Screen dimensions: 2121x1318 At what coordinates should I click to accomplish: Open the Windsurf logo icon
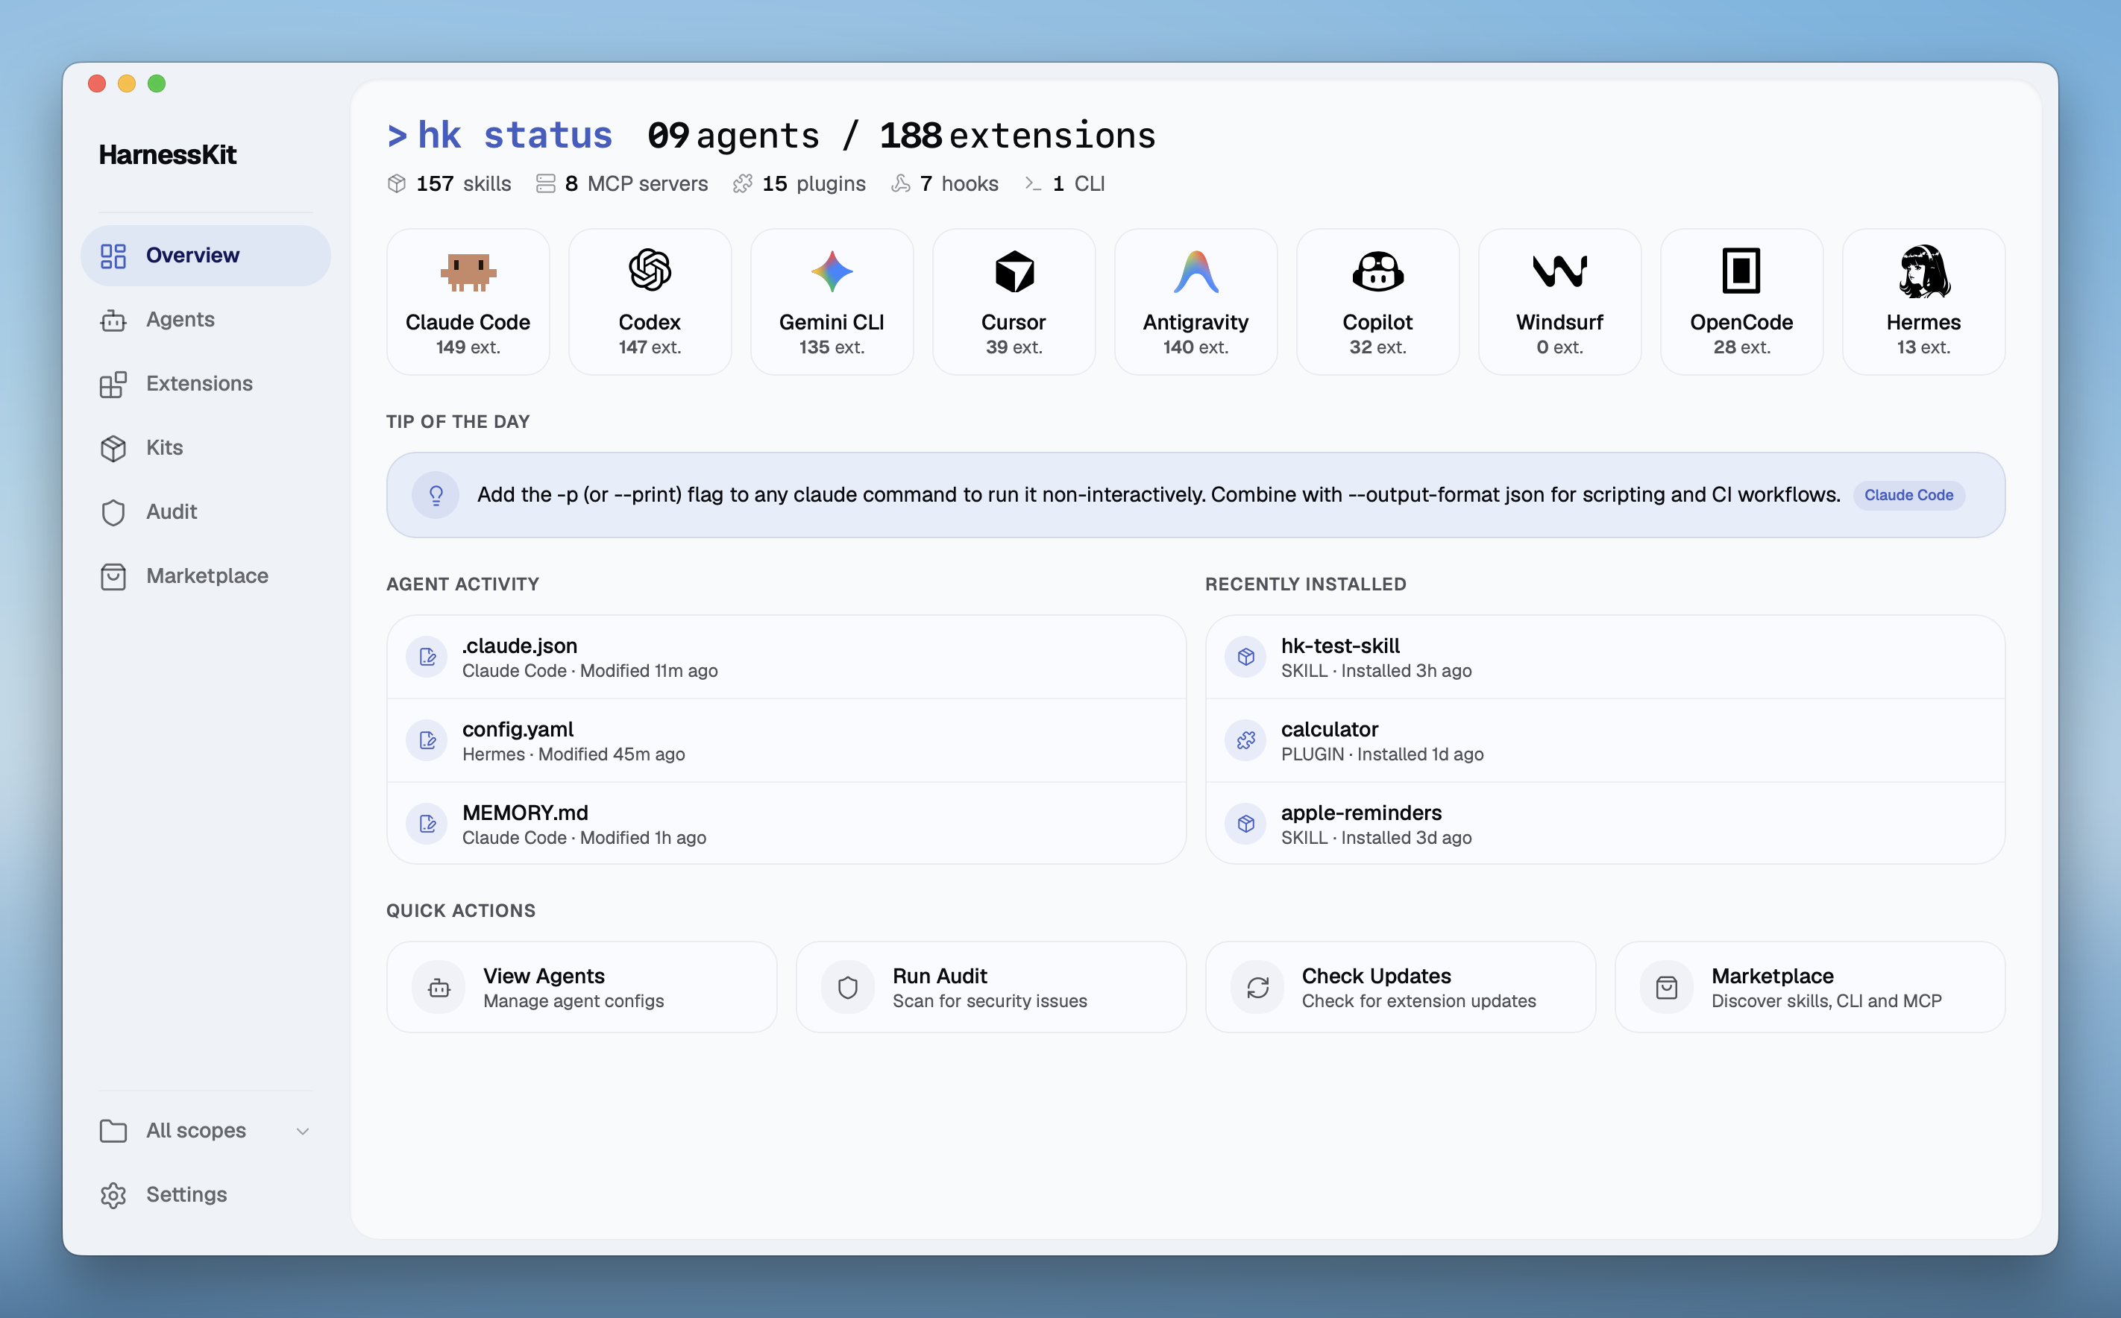pos(1559,271)
